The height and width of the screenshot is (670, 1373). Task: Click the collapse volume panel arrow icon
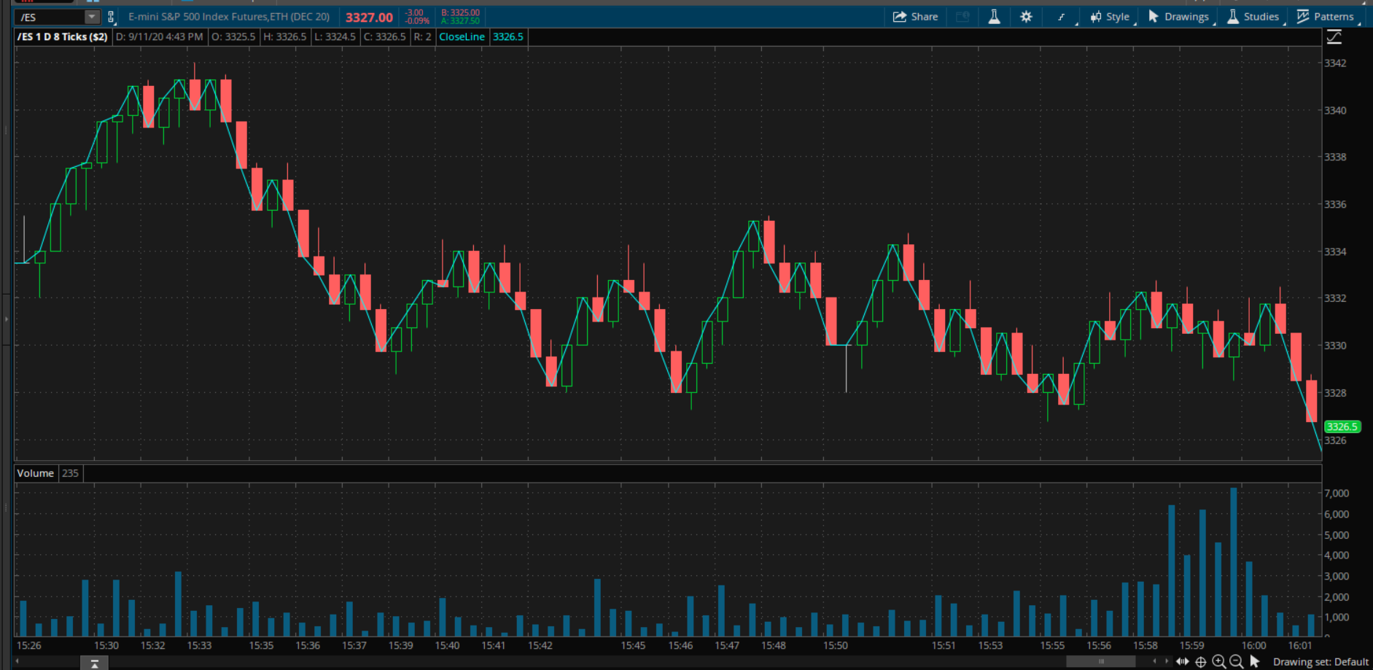point(95,663)
